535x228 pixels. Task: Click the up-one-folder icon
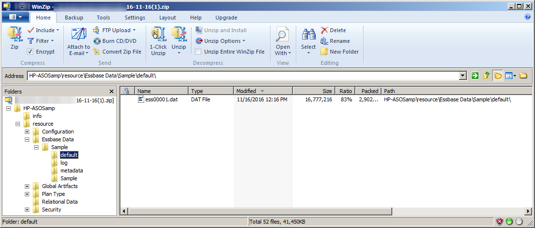point(486,76)
